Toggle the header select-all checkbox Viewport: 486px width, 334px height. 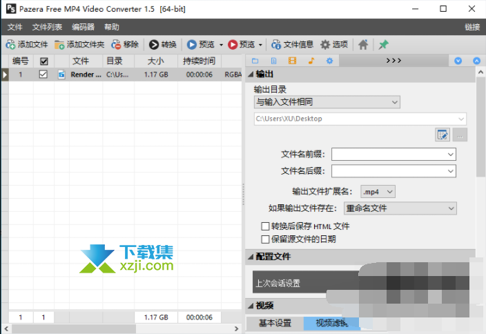click(x=44, y=61)
